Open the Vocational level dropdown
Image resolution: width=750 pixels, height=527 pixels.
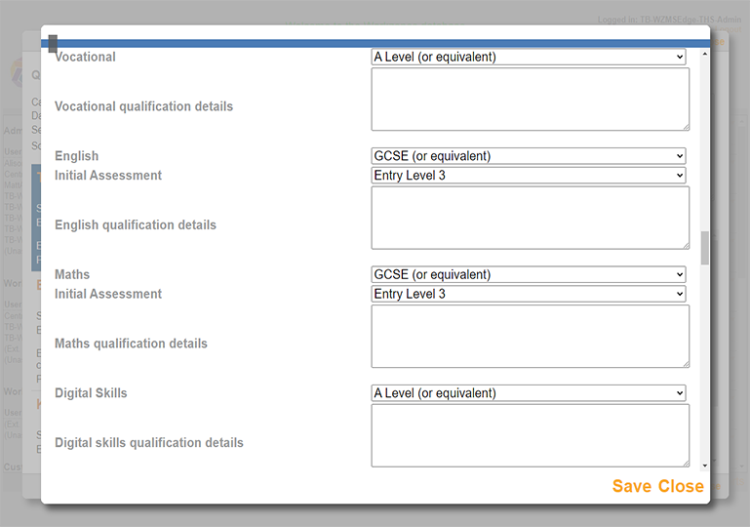(529, 57)
